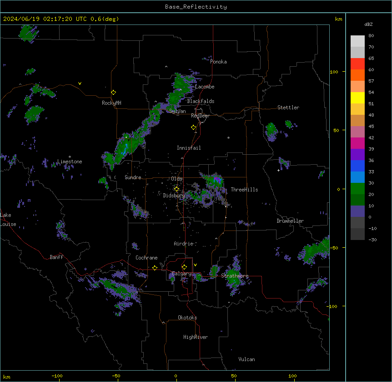Screen dimensions: 392x382
Task: Click the Ponoka city label
Action: click(x=218, y=62)
